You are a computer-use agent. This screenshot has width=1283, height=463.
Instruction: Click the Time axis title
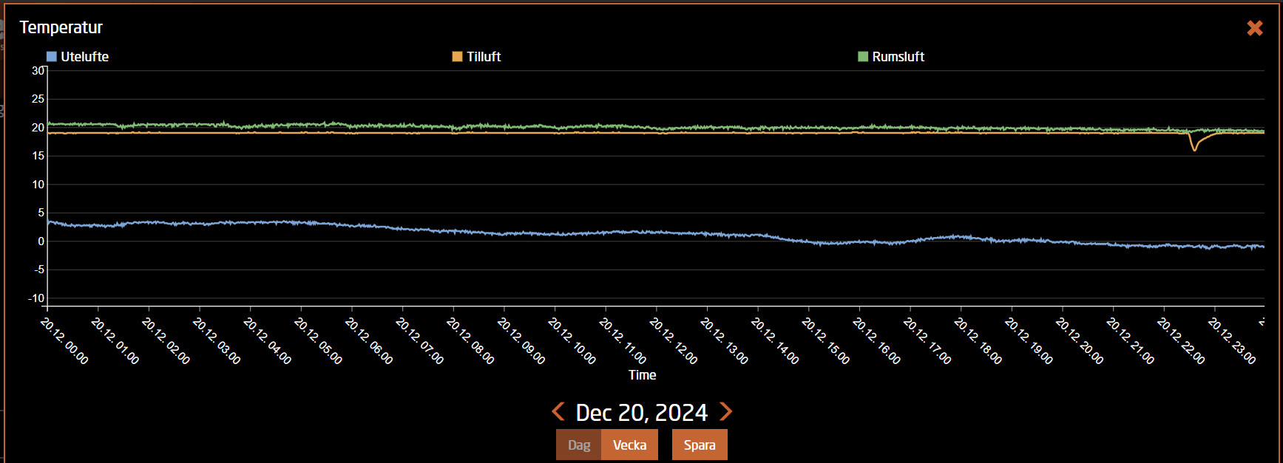pos(642,375)
